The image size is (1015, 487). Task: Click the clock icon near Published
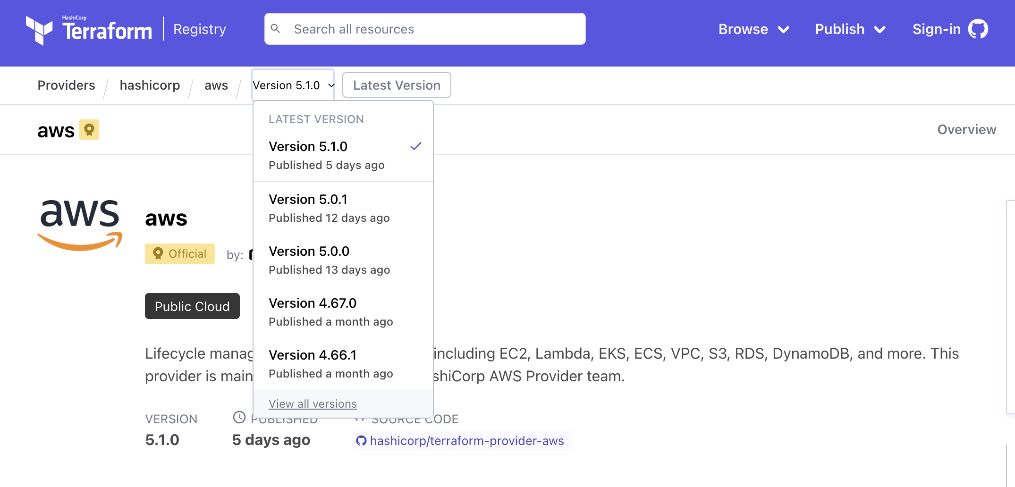tap(239, 417)
